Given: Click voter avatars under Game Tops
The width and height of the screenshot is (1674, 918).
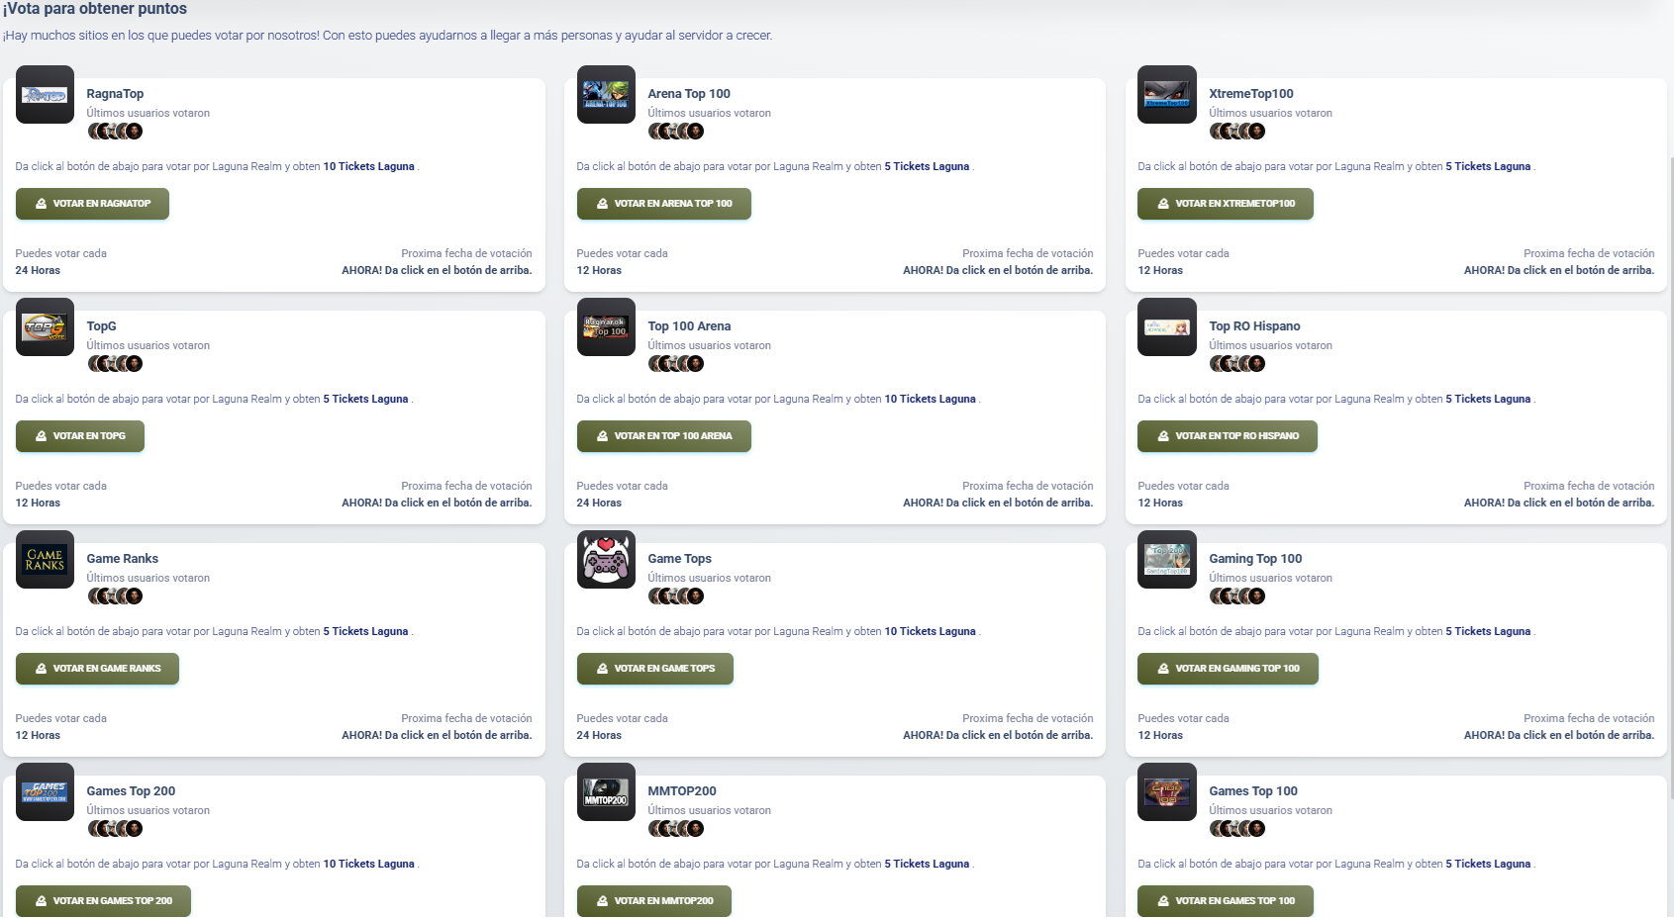Looking at the screenshot, I should pos(676,597).
